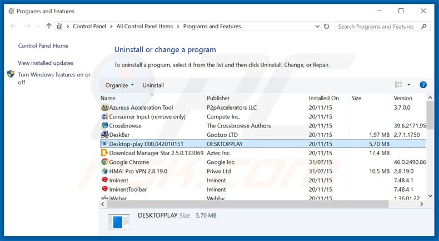Click the search magnifier icon
The image size is (439, 241).
[x=424, y=26]
